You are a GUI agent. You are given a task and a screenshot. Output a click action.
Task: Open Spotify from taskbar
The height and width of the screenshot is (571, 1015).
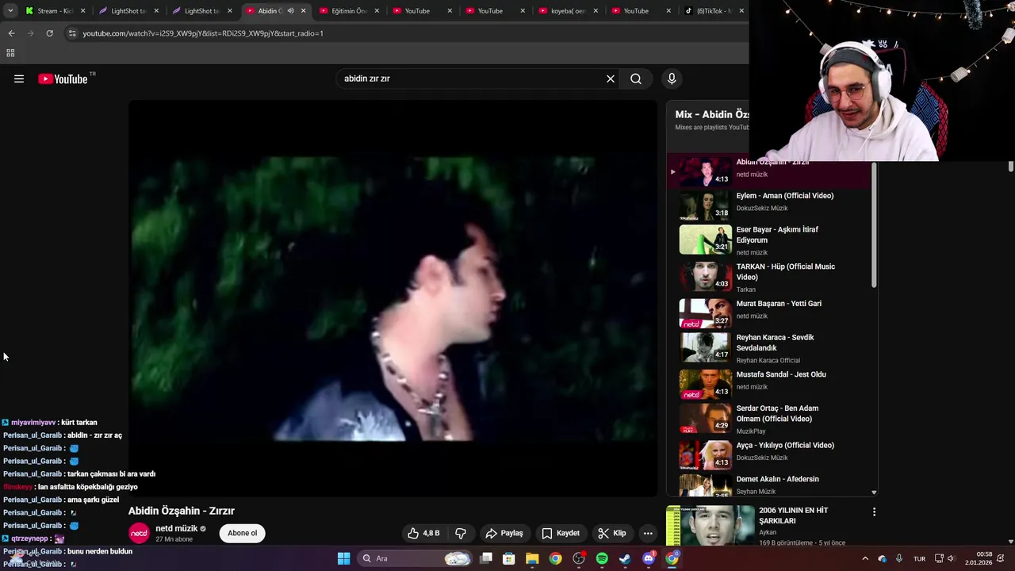pos(602,558)
